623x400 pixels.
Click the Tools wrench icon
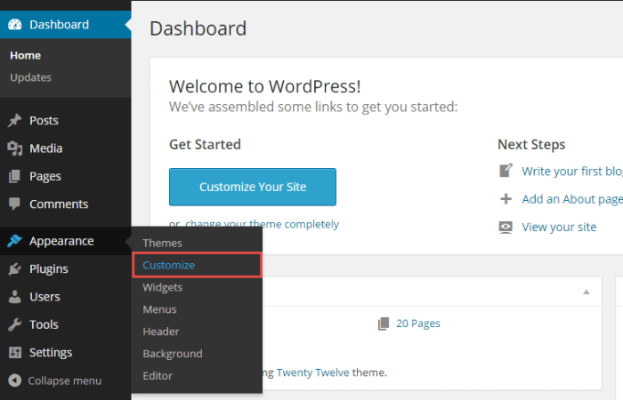point(15,325)
